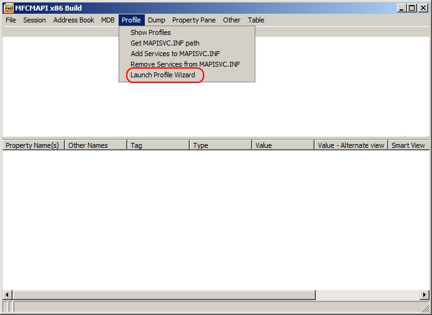Maximize the MFCMAPI window
432x315 pixels.
tap(412, 8)
